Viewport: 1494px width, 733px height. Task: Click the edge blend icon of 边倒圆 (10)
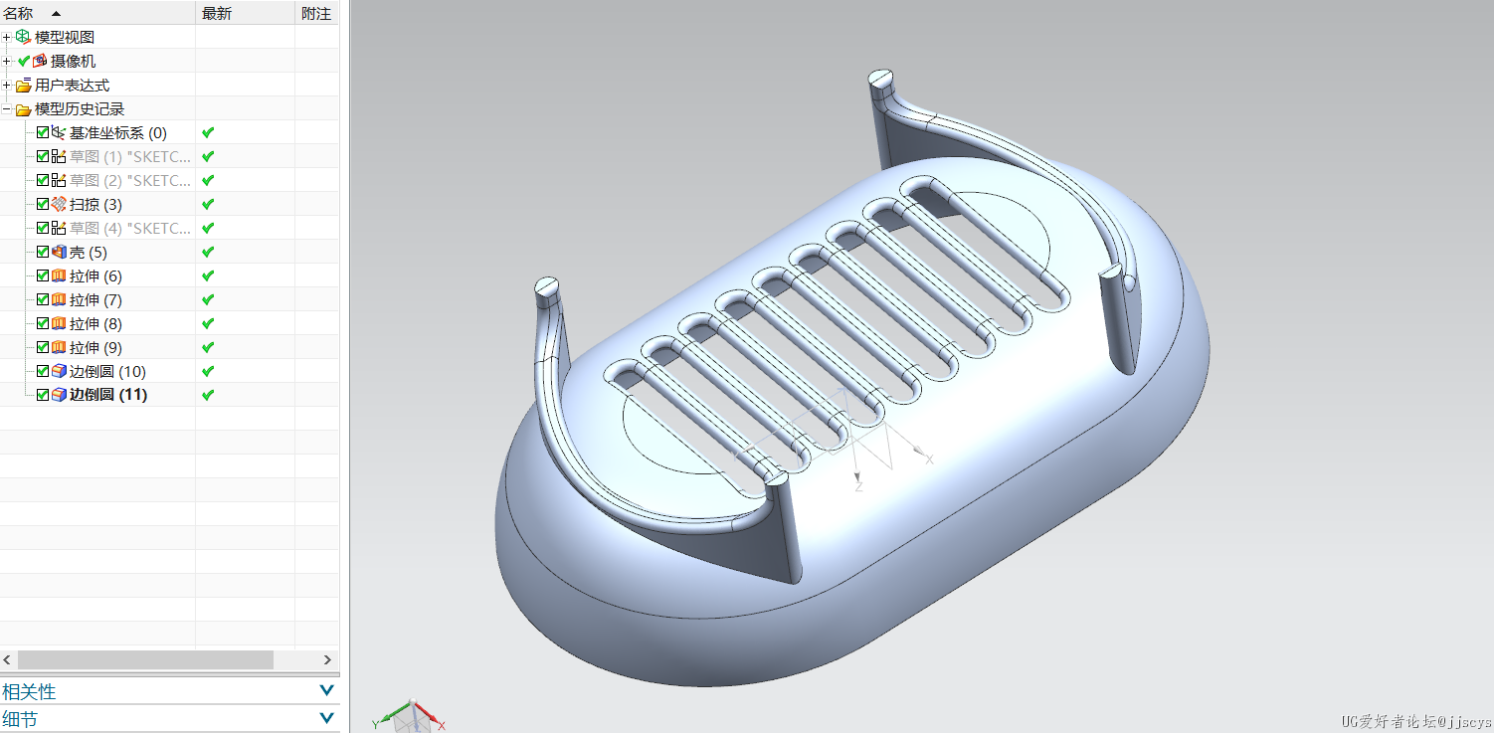tap(59, 371)
